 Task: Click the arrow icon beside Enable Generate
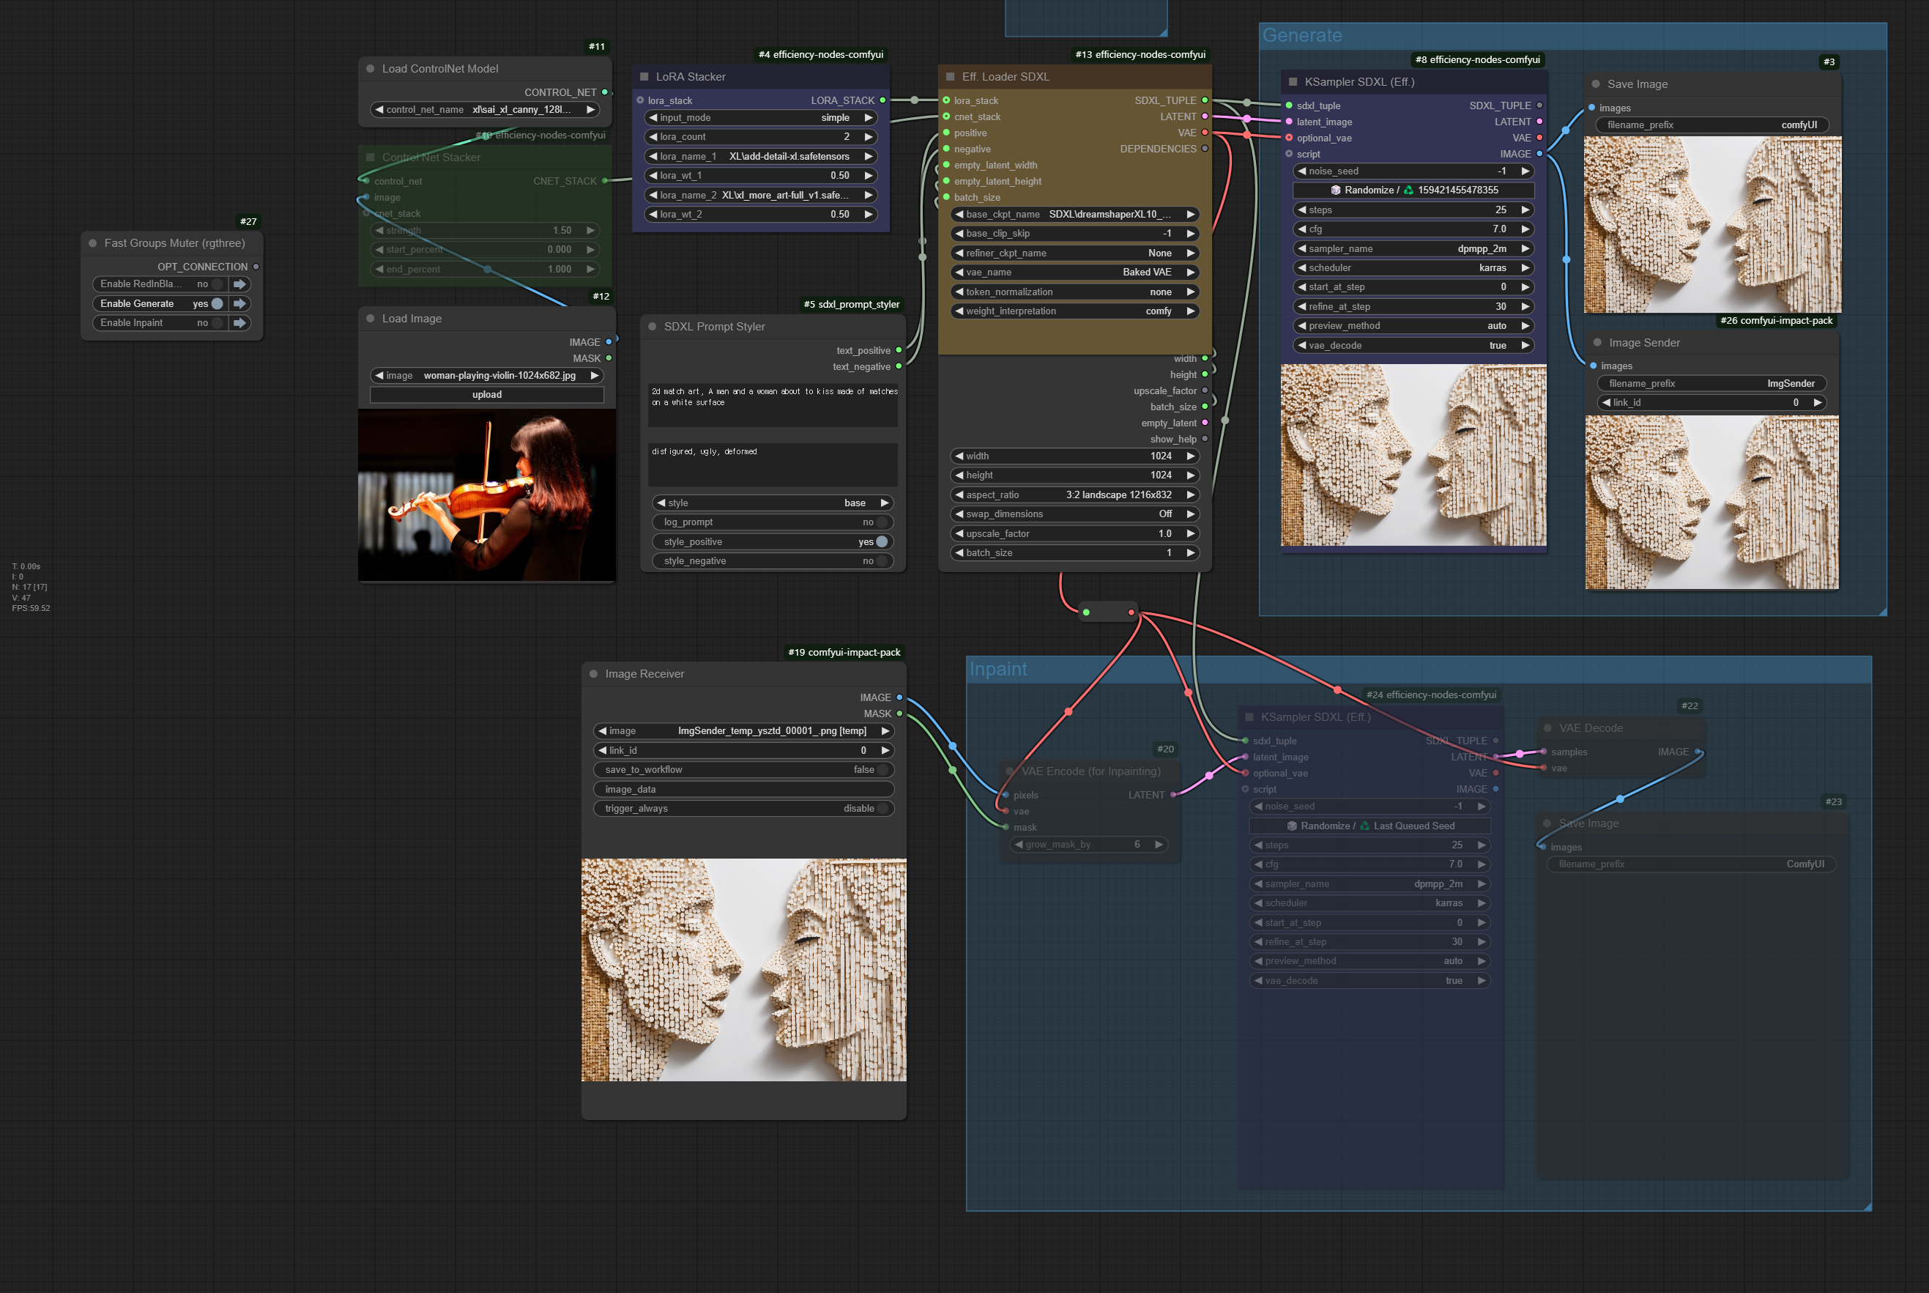[x=240, y=303]
